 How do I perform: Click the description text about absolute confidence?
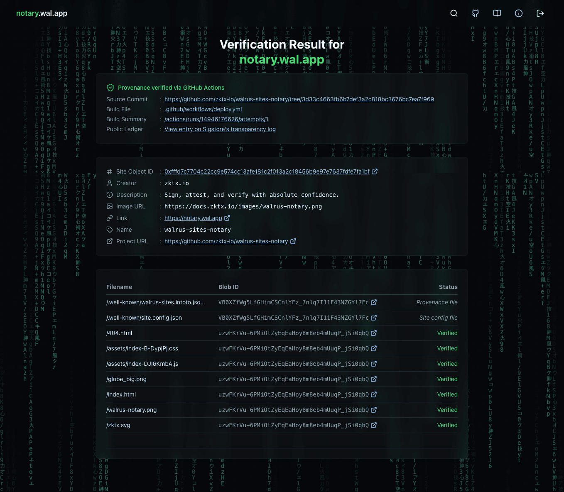tap(252, 195)
